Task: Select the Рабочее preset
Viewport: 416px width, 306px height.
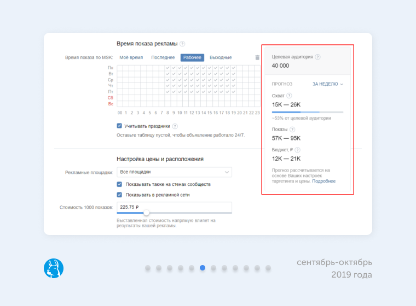Action: pyautogui.click(x=192, y=57)
